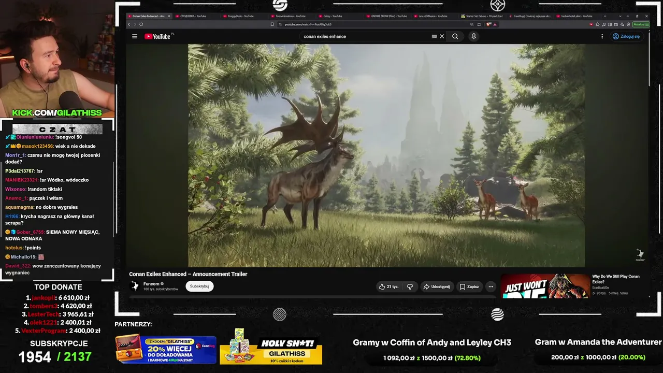
Task: Close the Conan Exiles Enhanced tab
Action: [169, 16]
